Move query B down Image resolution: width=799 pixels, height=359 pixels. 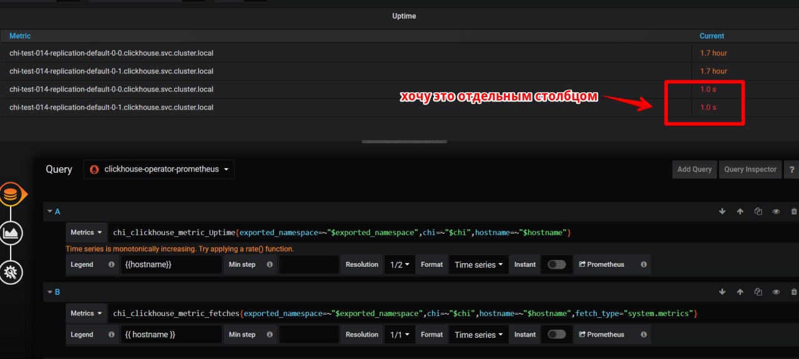(x=722, y=292)
